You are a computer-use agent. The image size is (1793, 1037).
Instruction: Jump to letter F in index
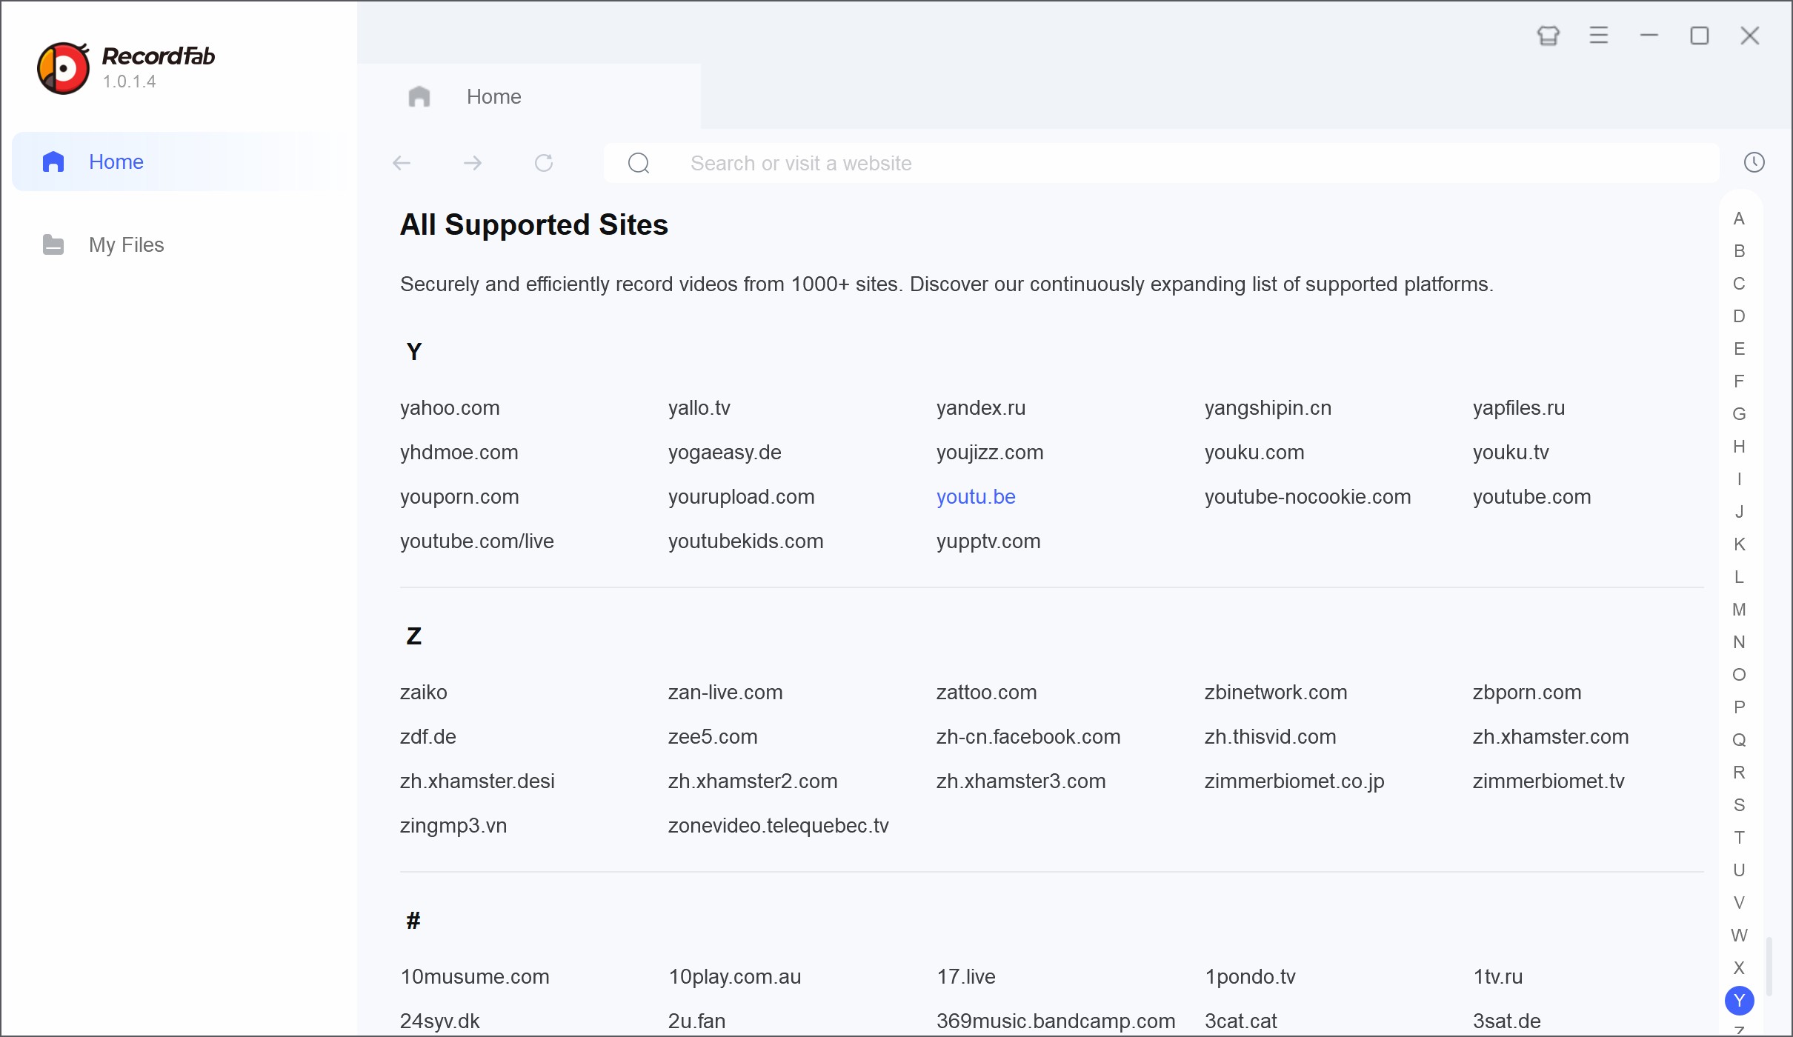[x=1739, y=381]
